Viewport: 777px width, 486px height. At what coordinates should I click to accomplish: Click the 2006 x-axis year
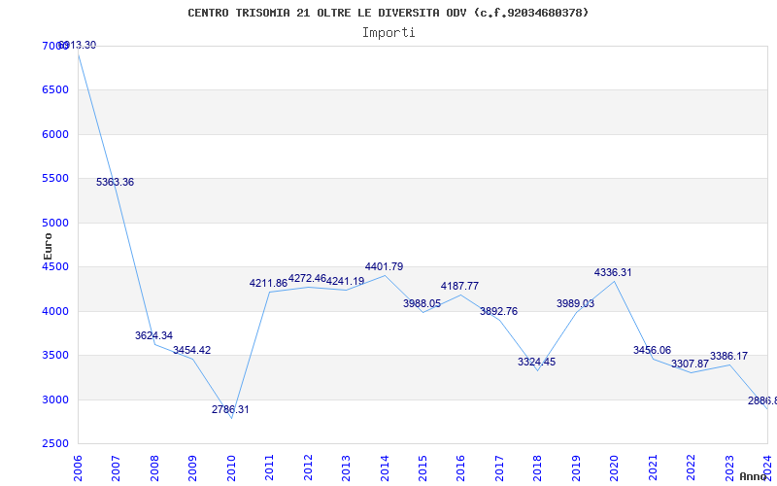(78, 469)
